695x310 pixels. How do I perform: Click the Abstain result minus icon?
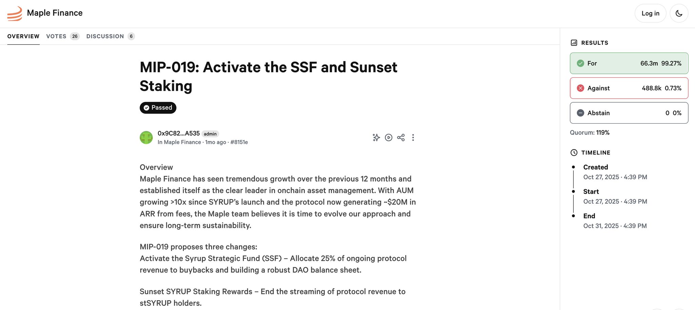581,113
